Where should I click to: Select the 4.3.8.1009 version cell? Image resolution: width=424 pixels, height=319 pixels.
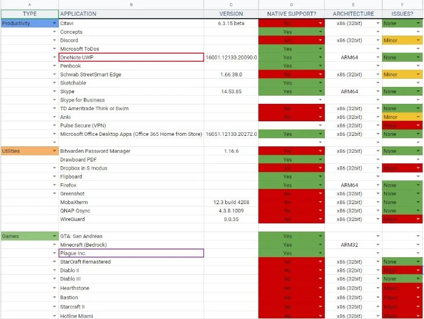click(231, 211)
